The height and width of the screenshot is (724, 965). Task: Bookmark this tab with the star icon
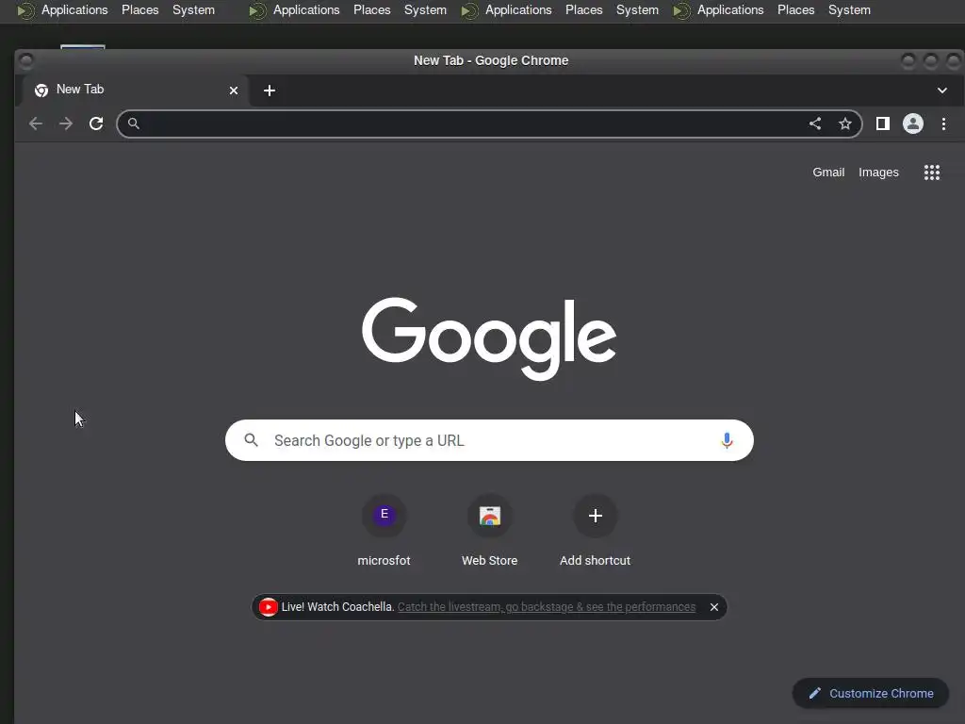pyautogui.click(x=845, y=123)
